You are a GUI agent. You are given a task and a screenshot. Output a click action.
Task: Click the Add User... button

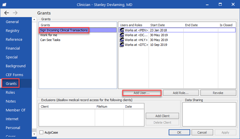point(141,93)
